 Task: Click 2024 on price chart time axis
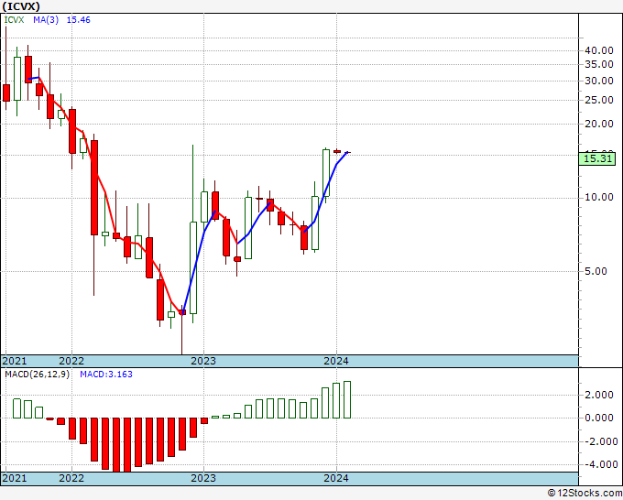[x=336, y=361]
